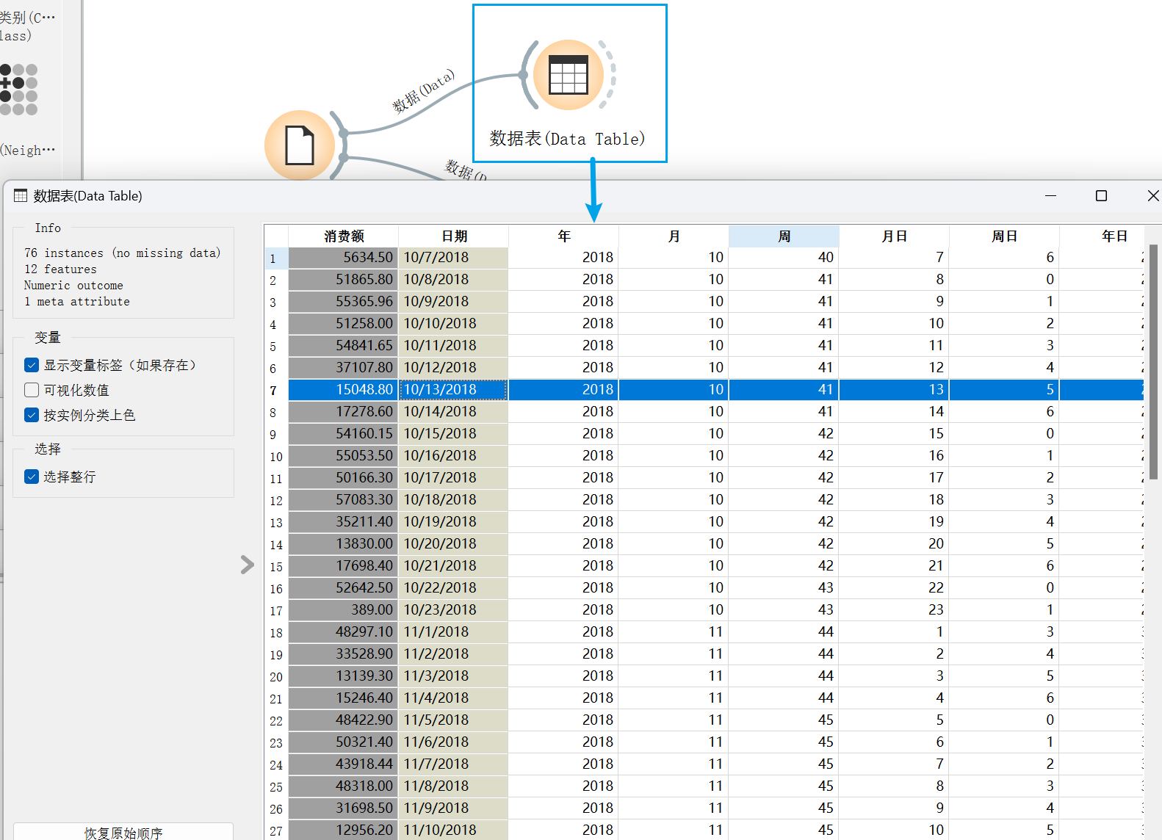Click cell with value 15048.80

(344, 390)
